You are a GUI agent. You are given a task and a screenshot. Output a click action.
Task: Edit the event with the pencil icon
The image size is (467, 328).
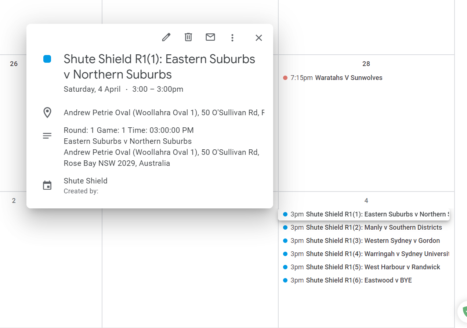pyautogui.click(x=166, y=37)
